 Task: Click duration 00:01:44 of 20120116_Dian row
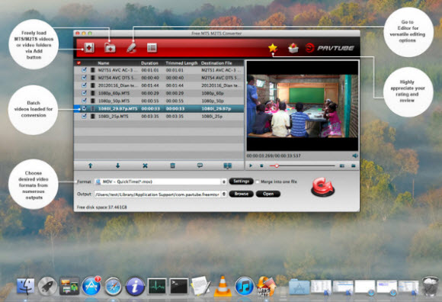coord(150,85)
